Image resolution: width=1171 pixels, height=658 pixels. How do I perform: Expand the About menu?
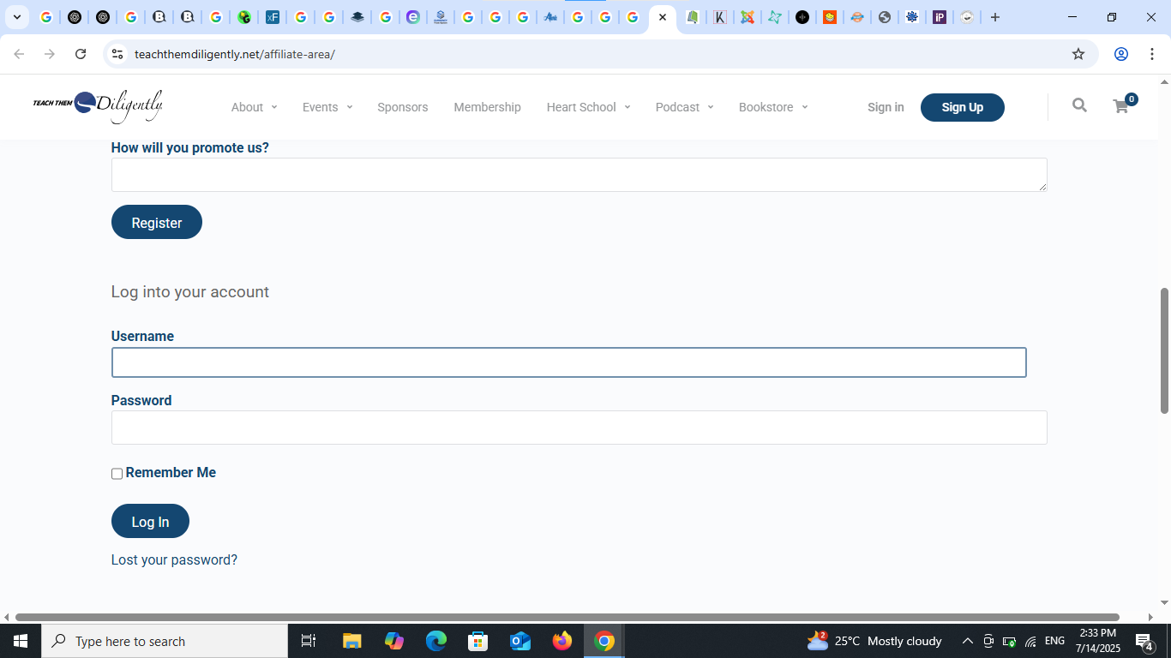(254, 107)
